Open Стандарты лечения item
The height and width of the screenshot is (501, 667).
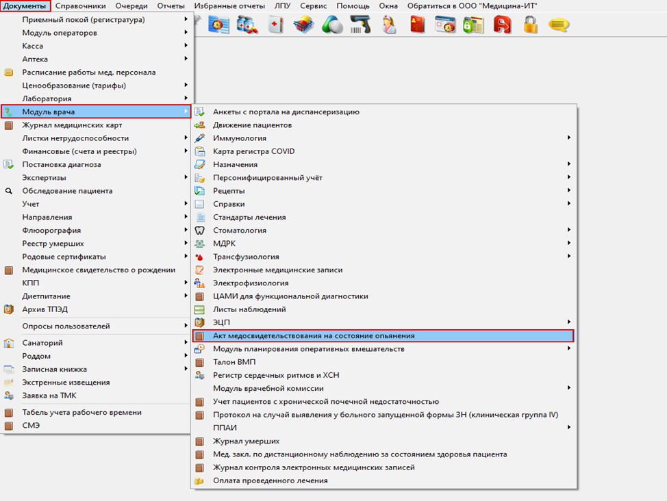coord(384,218)
